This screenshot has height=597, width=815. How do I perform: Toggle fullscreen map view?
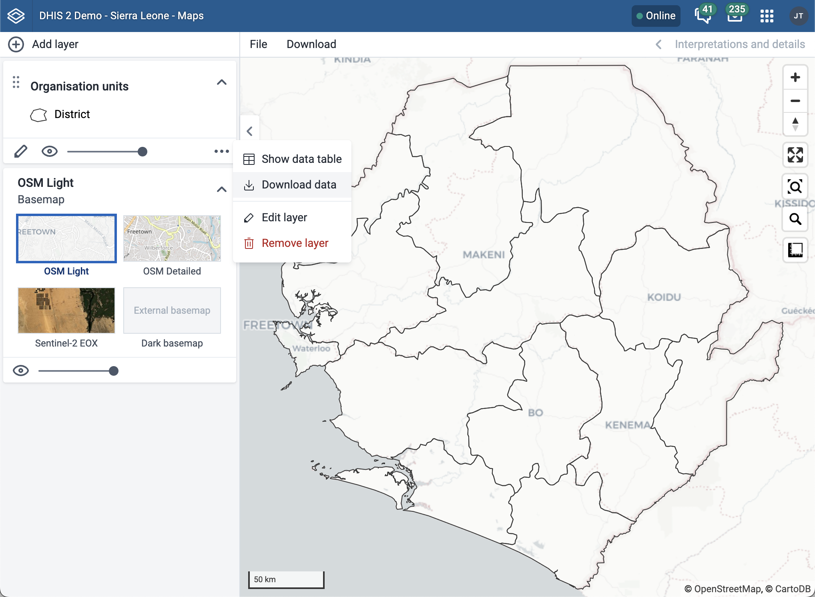pyautogui.click(x=795, y=155)
